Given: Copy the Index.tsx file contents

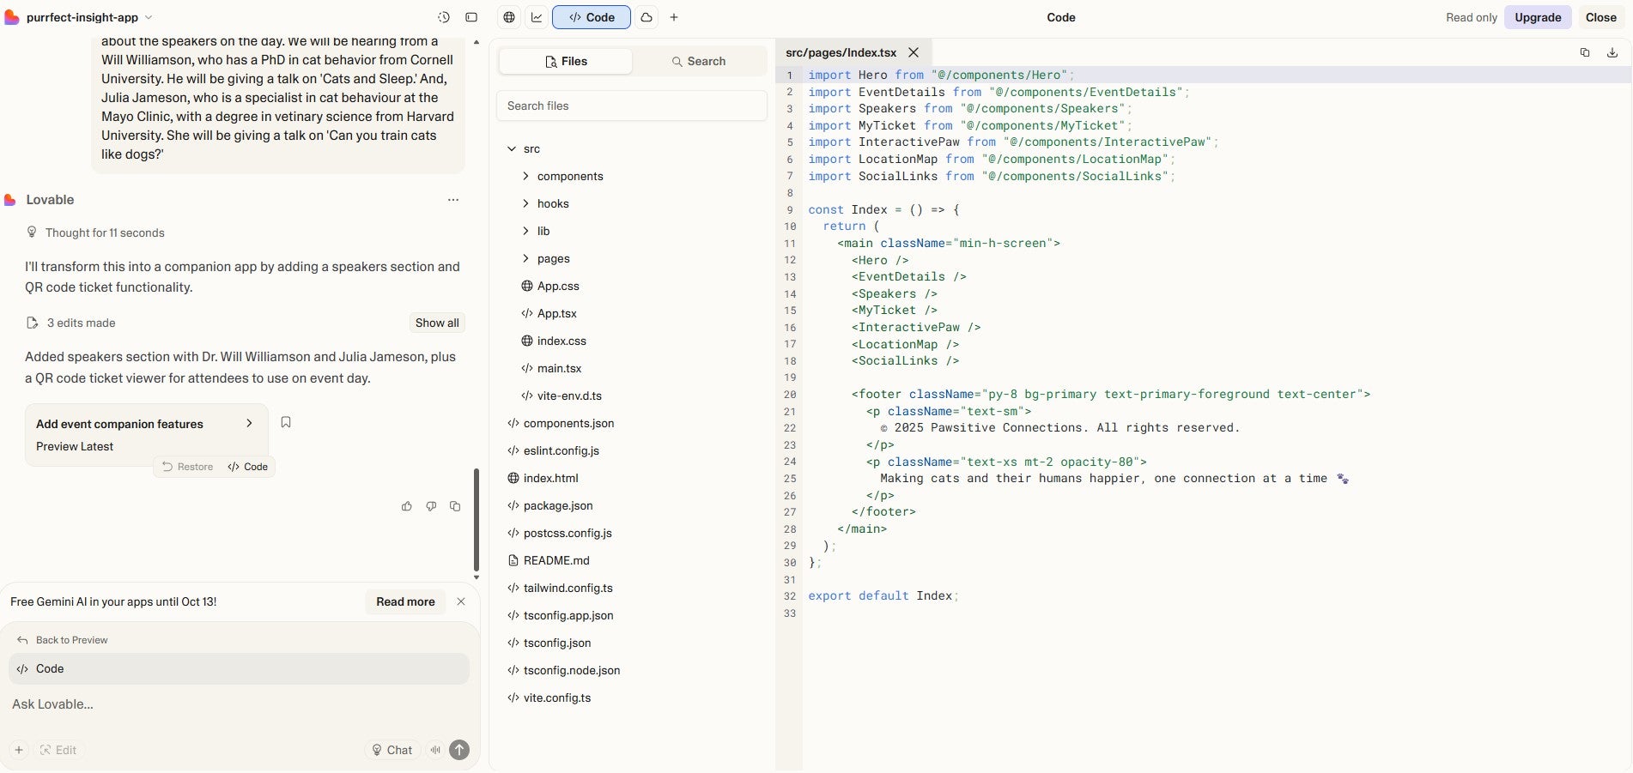Looking at the screenshot, I should 1585,52.
